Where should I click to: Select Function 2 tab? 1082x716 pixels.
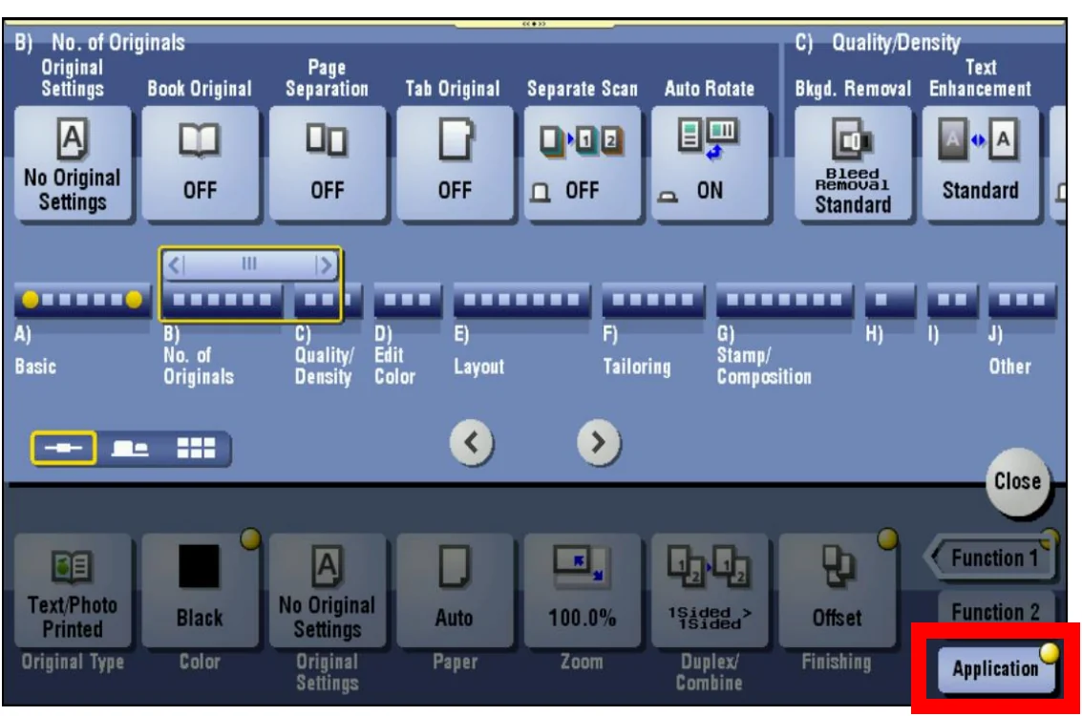pyautogui.click(x=996, y=610)
